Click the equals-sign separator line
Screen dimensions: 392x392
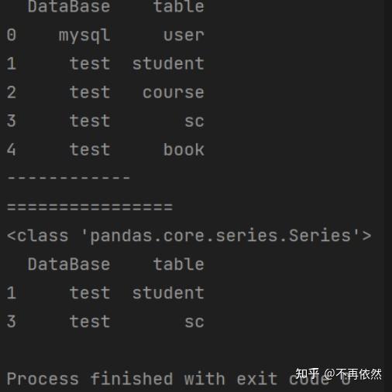(x=90, y=206)
